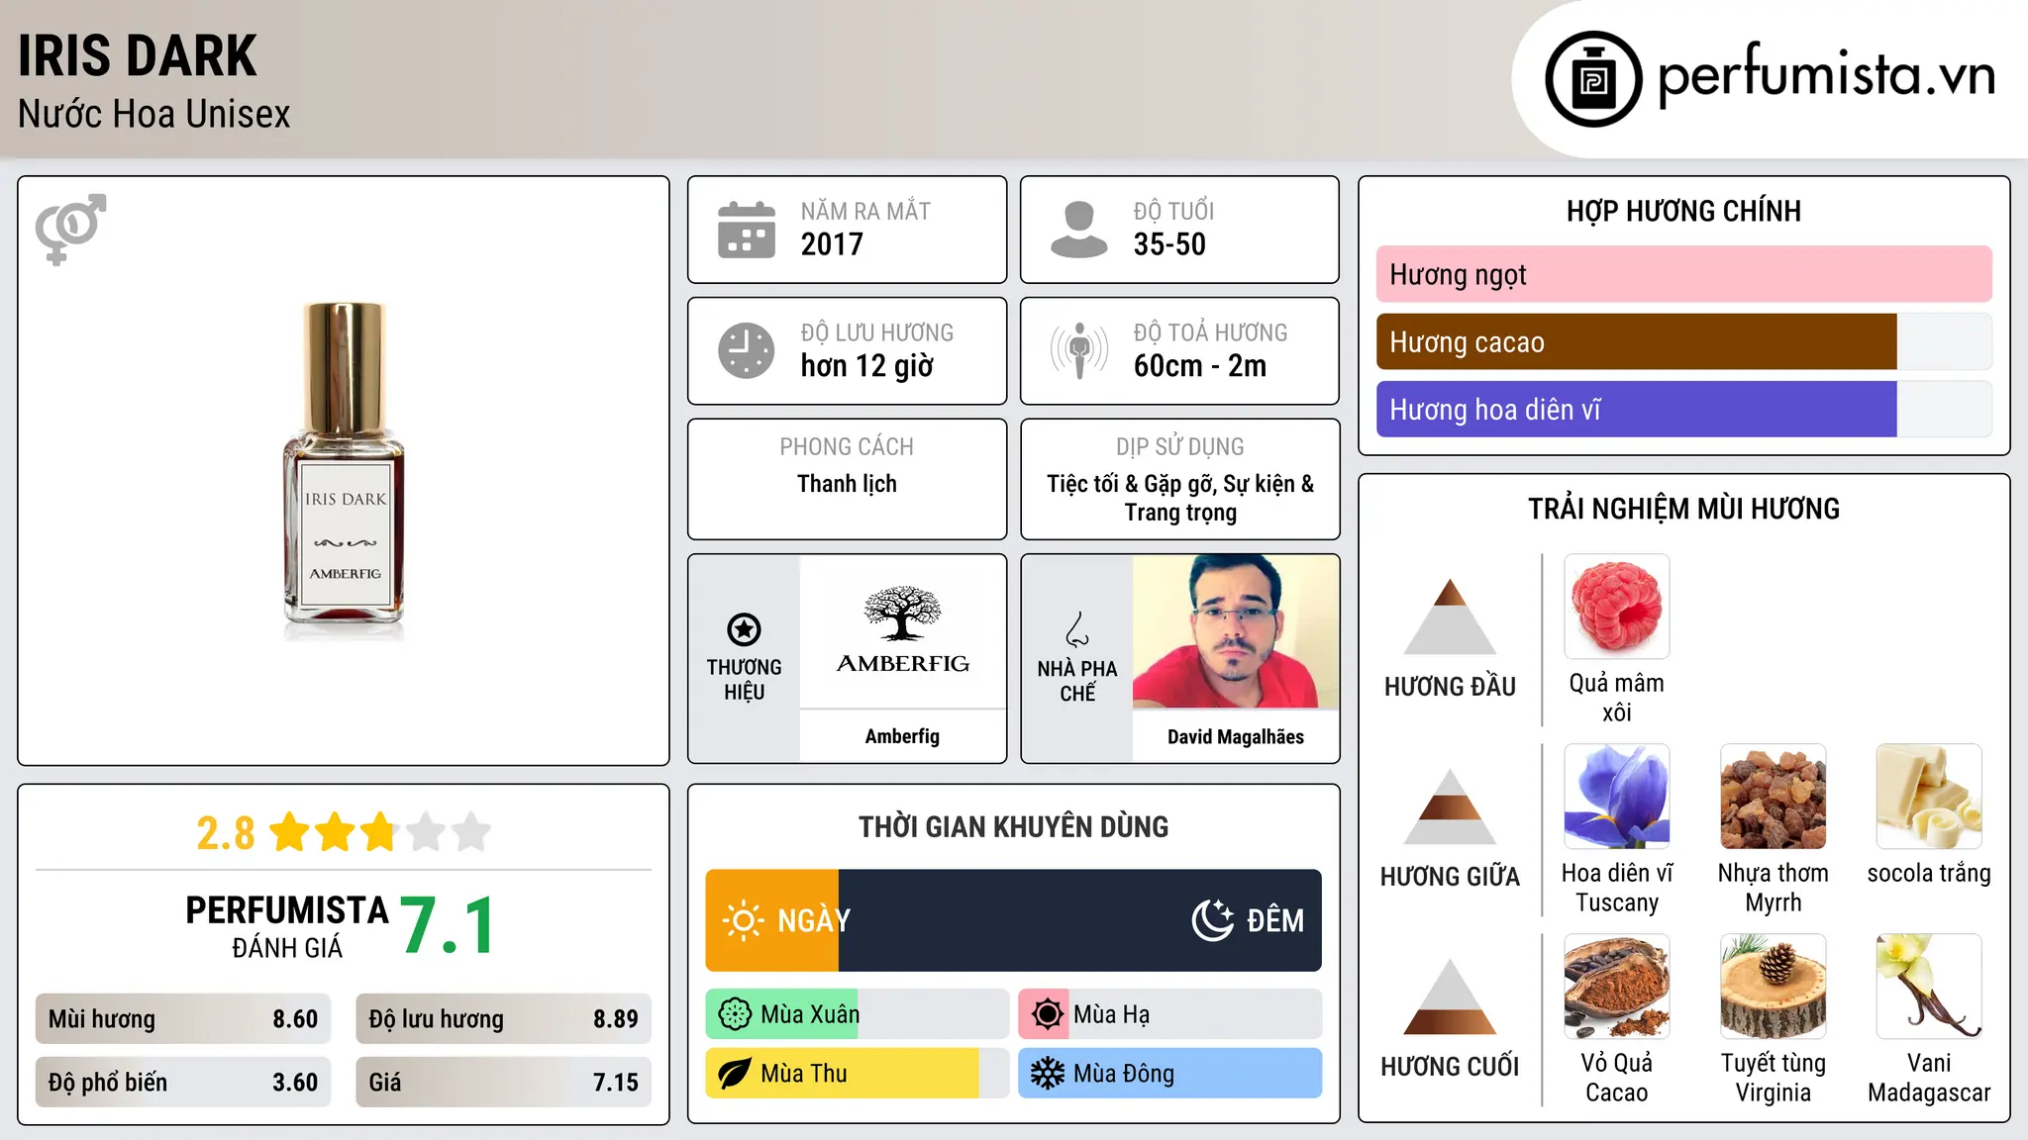Image resolution: width=2028 pixels, height=1140 pixels.
Task: Click the HƯƠNG ĐẦU pyramid icon
Action: (x=1451, y=617)
